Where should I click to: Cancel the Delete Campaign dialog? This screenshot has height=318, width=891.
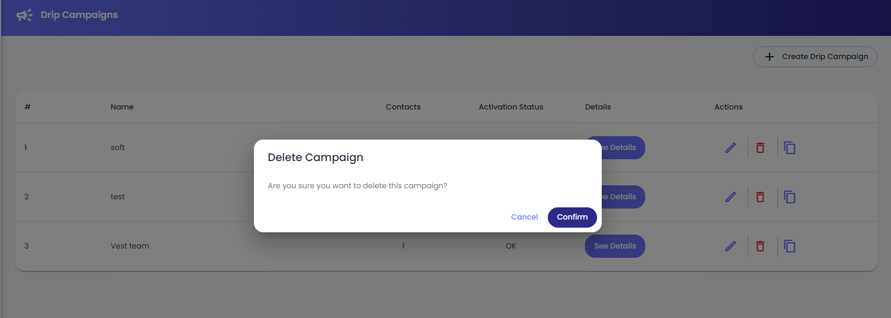525,217
